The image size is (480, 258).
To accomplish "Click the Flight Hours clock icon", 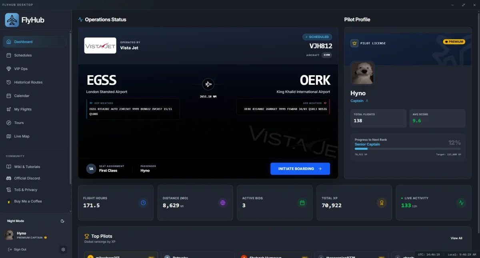I will pos(143,203).
